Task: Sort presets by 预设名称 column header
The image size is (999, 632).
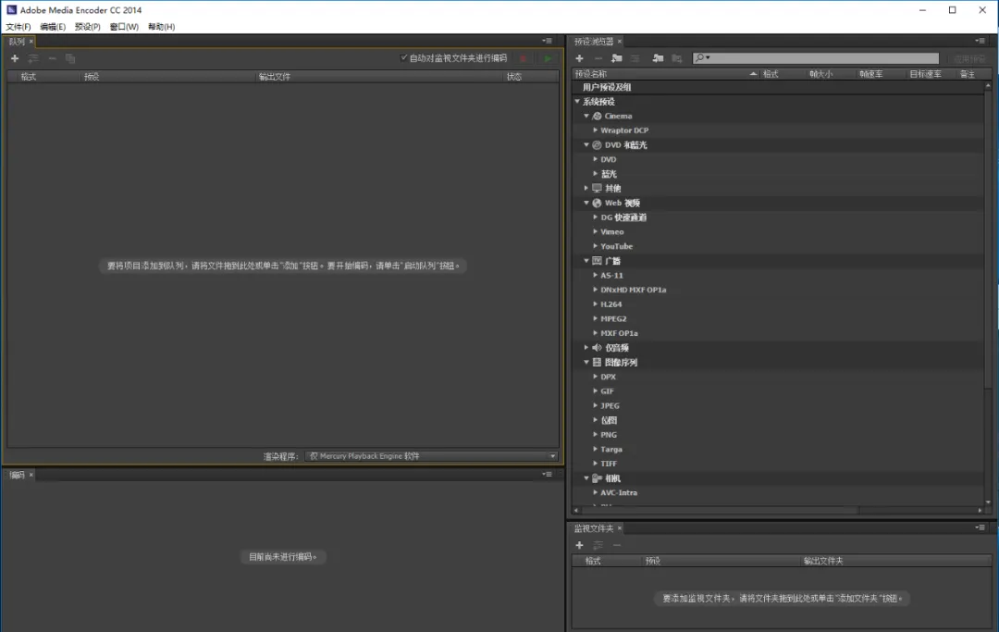Action: tap(666, 74)
